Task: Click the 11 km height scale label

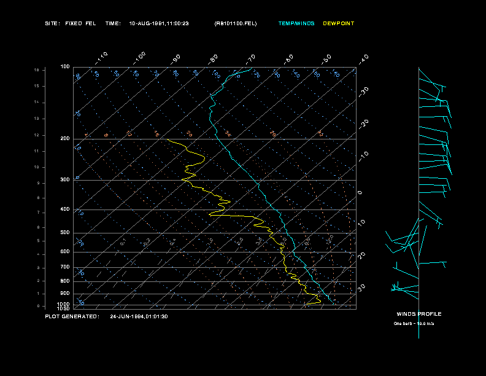Action: [x=37, y=151]
